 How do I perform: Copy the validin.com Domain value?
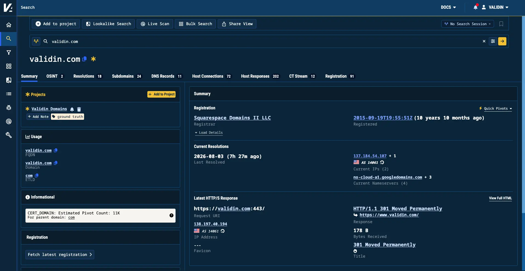click(x=56, y=163)
